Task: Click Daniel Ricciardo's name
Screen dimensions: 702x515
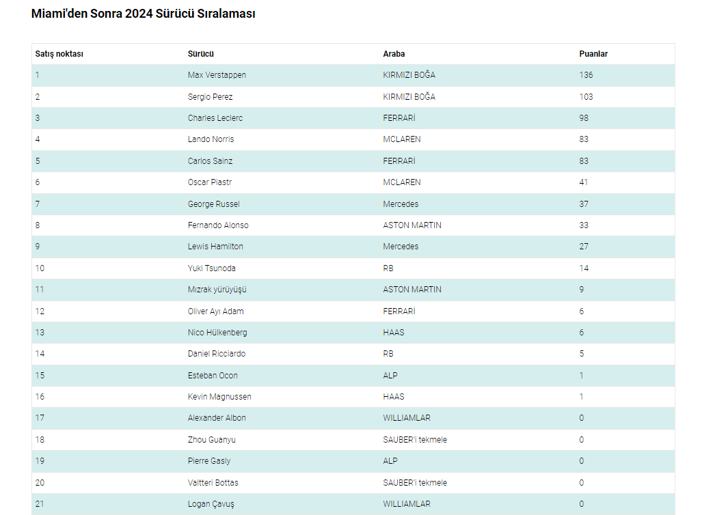Action: tap(217, 354)
